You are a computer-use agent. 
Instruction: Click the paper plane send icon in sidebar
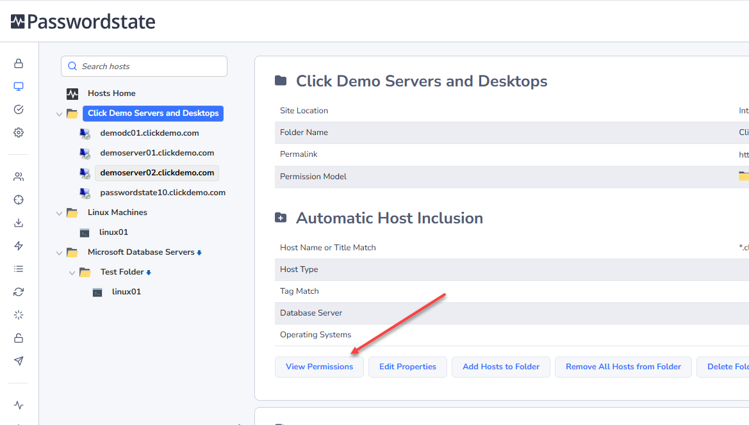[19, 361]
